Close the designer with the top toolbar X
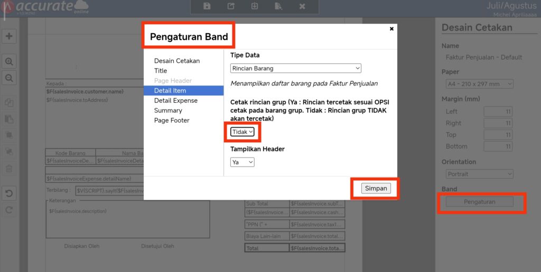This screenshot has height=272, width=541. (302, 6)
